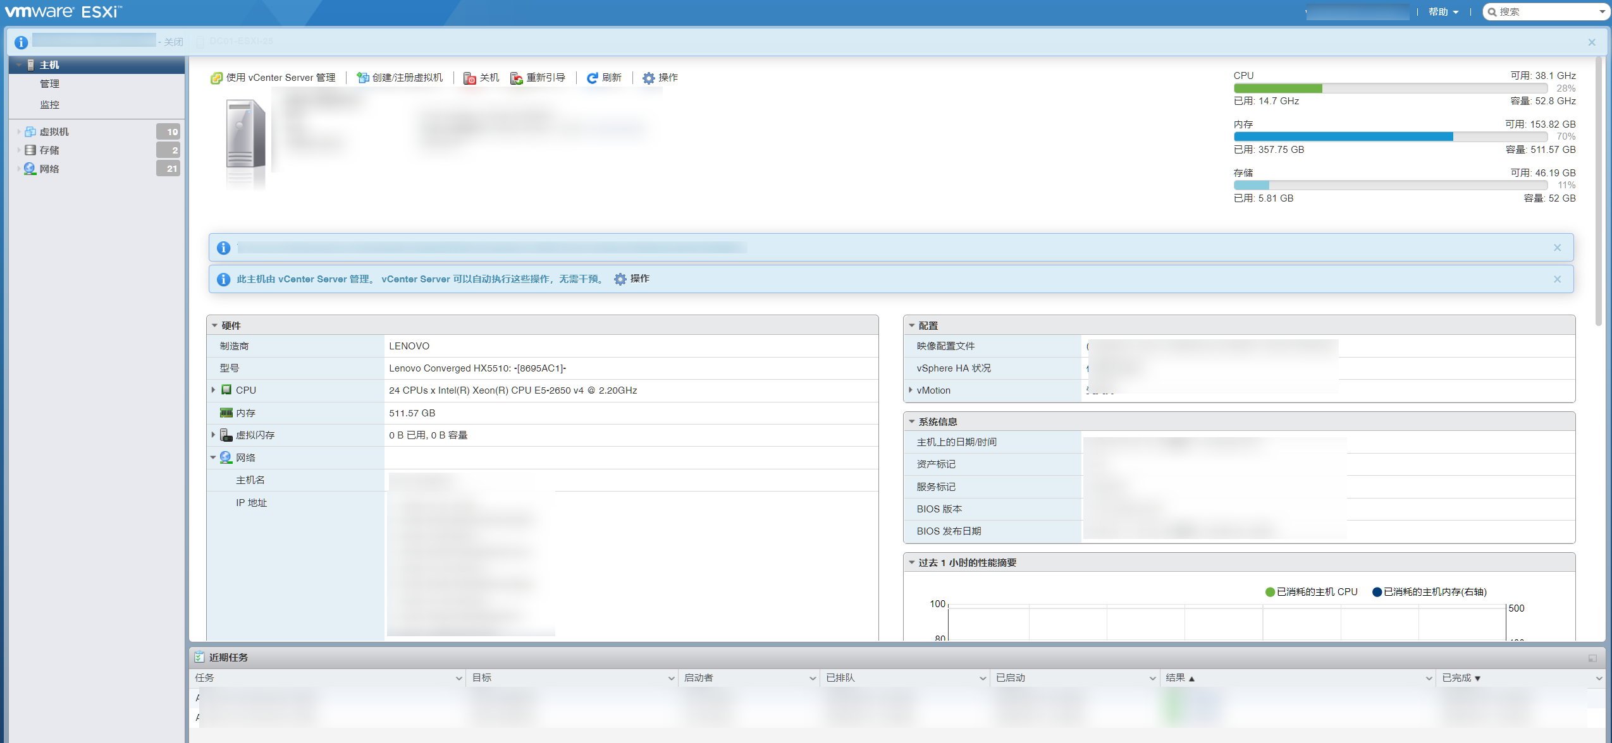Expand the CPU hardware row
This screenshot has width=1612, height=743.
point(213,390)
